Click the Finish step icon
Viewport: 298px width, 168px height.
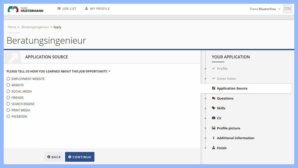point(213,148)
